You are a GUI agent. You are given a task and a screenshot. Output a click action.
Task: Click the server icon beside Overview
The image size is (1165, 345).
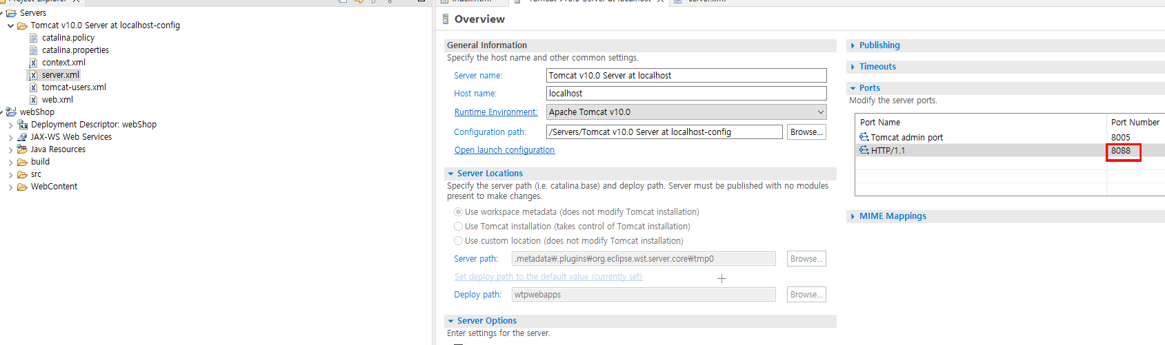446,19
